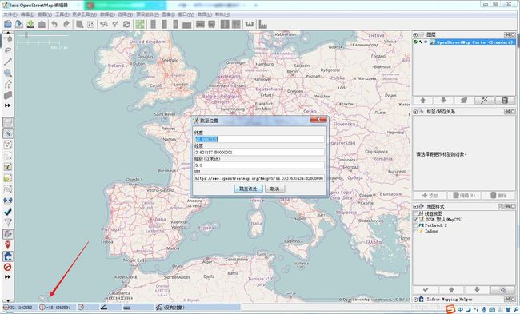520x314 pixels.
Task: Expand more left sidebar tools via the upper double-arrow
Action: (x=8, y=105)
